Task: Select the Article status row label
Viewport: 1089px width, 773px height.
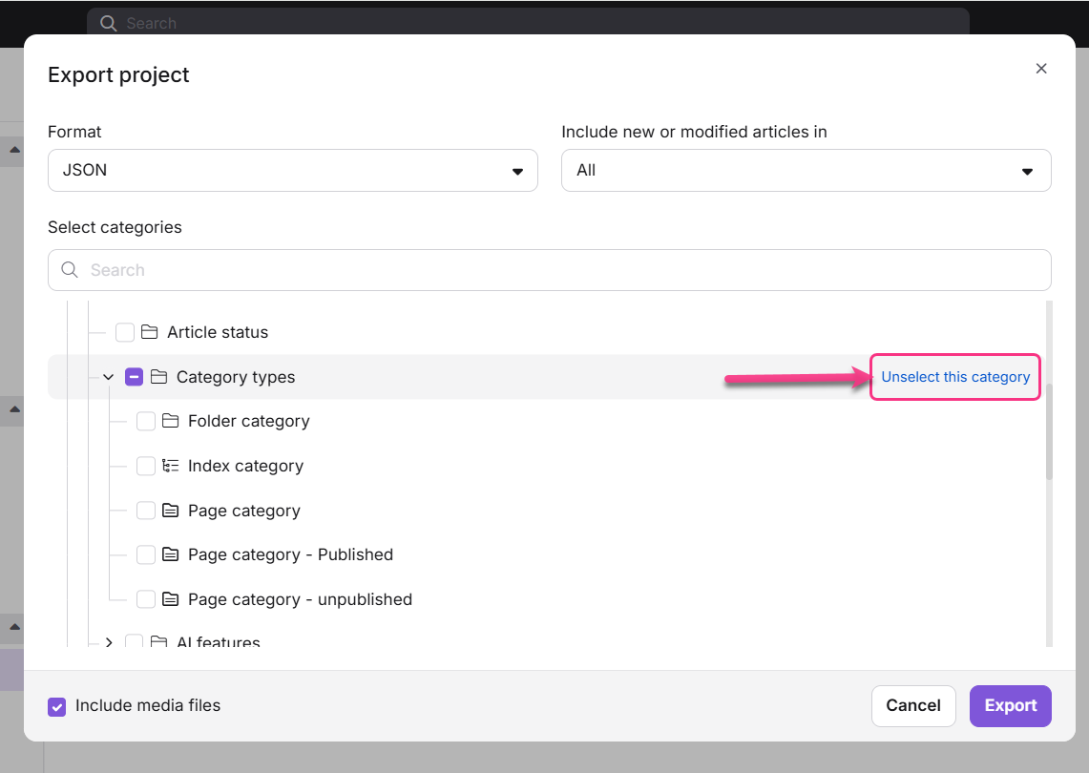Action: [x=218, y=332]
